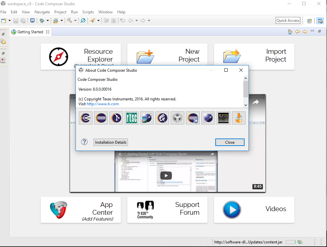Click the first Eclipse platform feature icon
327x247 pixels.
(x=101, y=118)
